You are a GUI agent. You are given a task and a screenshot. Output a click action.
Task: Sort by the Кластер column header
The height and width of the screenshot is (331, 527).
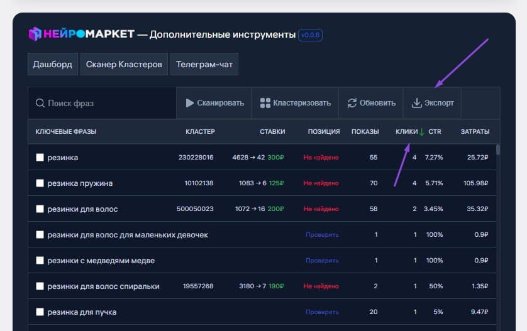coord(201,132)
